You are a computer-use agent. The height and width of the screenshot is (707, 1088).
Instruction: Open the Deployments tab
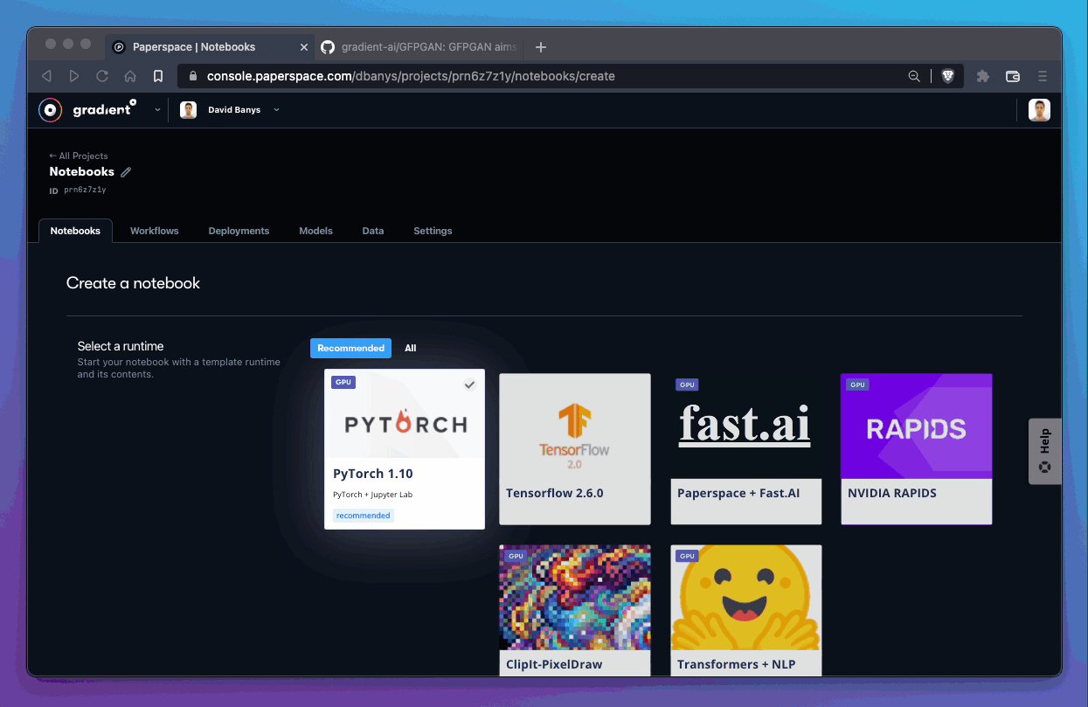(239, 231)
